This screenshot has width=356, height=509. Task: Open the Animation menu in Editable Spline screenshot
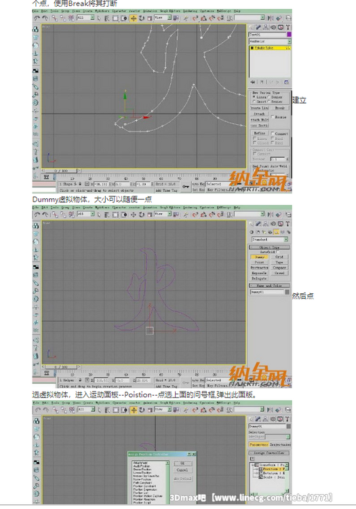pos(150,11)
